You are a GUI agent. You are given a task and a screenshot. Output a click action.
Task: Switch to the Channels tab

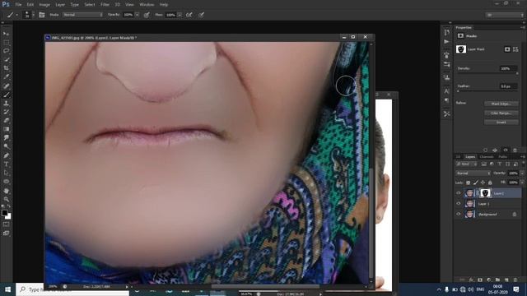pyautogui.click(x=487, y=157)
